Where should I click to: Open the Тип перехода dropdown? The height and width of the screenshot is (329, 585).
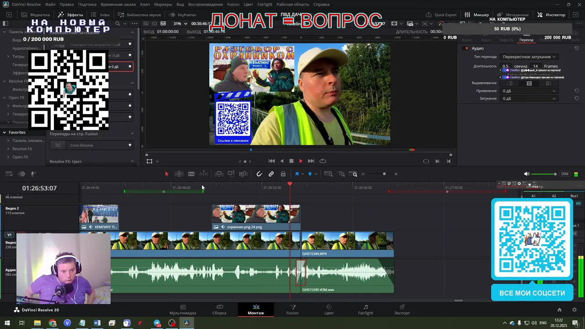tap(528, 57)
